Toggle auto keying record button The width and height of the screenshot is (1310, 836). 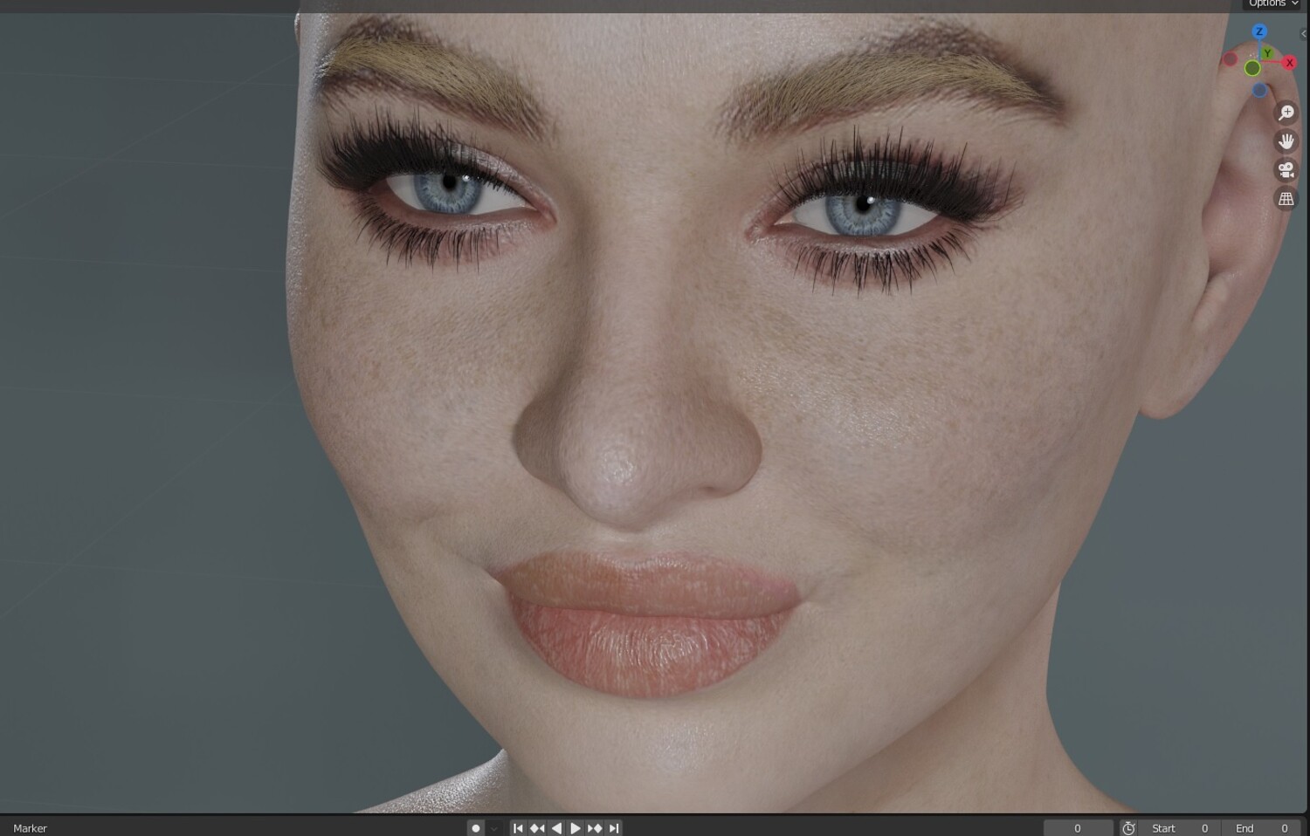475,828
